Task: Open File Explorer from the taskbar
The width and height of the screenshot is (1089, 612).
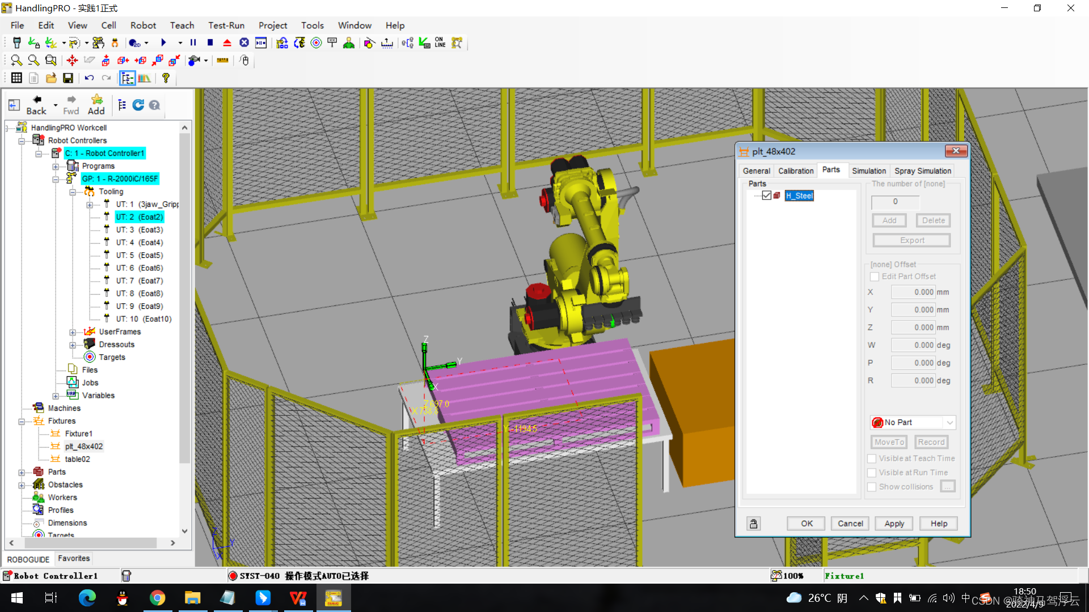Action: point(192,598)
